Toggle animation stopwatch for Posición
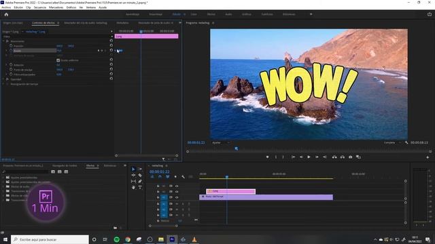 click(11, 46)
